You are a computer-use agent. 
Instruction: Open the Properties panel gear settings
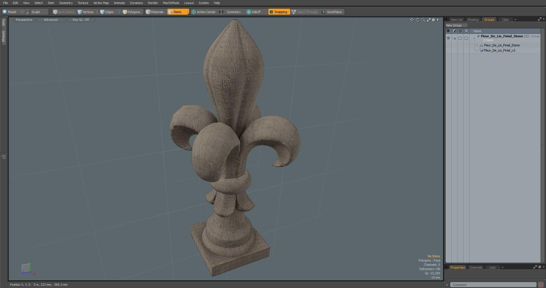(x=539, y=267)
